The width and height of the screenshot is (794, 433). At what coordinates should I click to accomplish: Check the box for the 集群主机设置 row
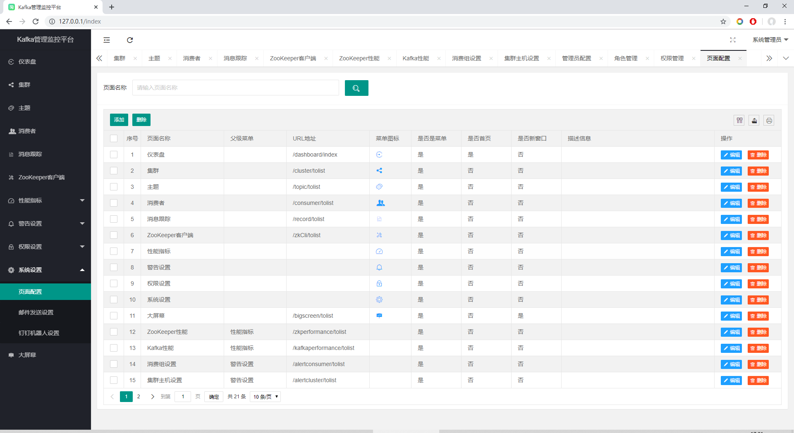tap(114, 380)
